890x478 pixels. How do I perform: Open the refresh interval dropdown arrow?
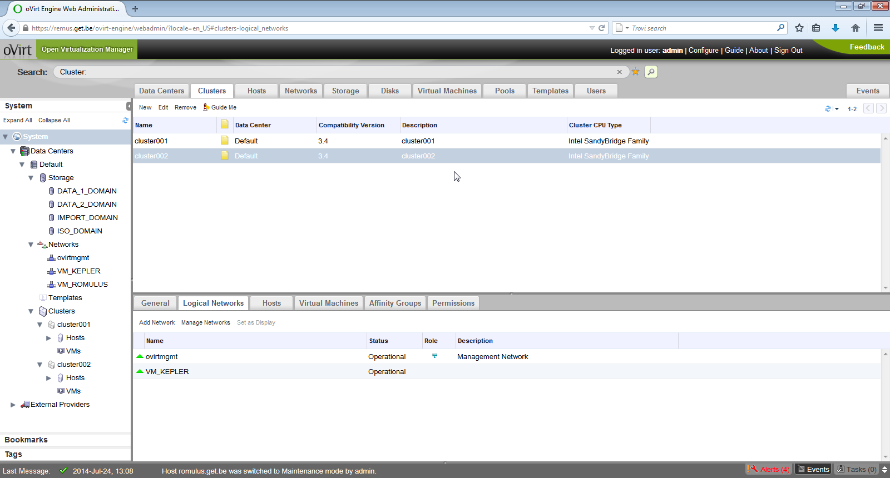(837, 109)
